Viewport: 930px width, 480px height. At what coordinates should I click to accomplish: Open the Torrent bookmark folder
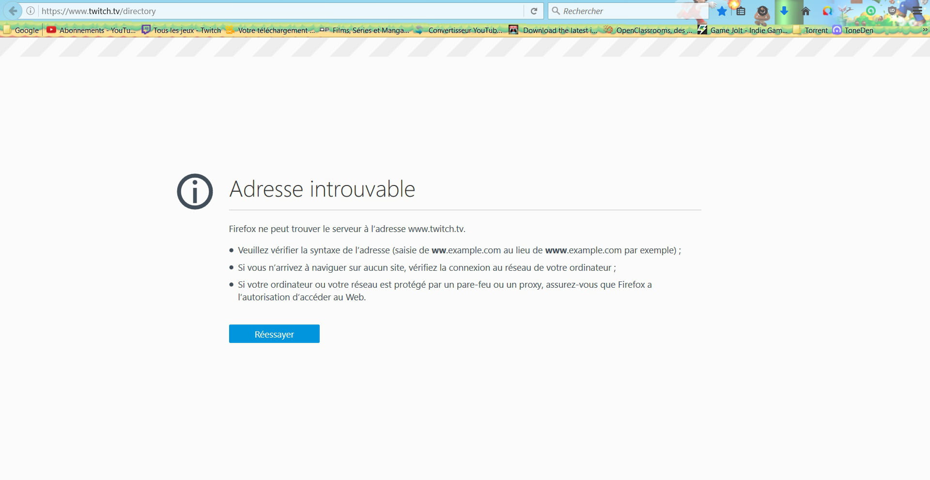click(x=811, y=30)
